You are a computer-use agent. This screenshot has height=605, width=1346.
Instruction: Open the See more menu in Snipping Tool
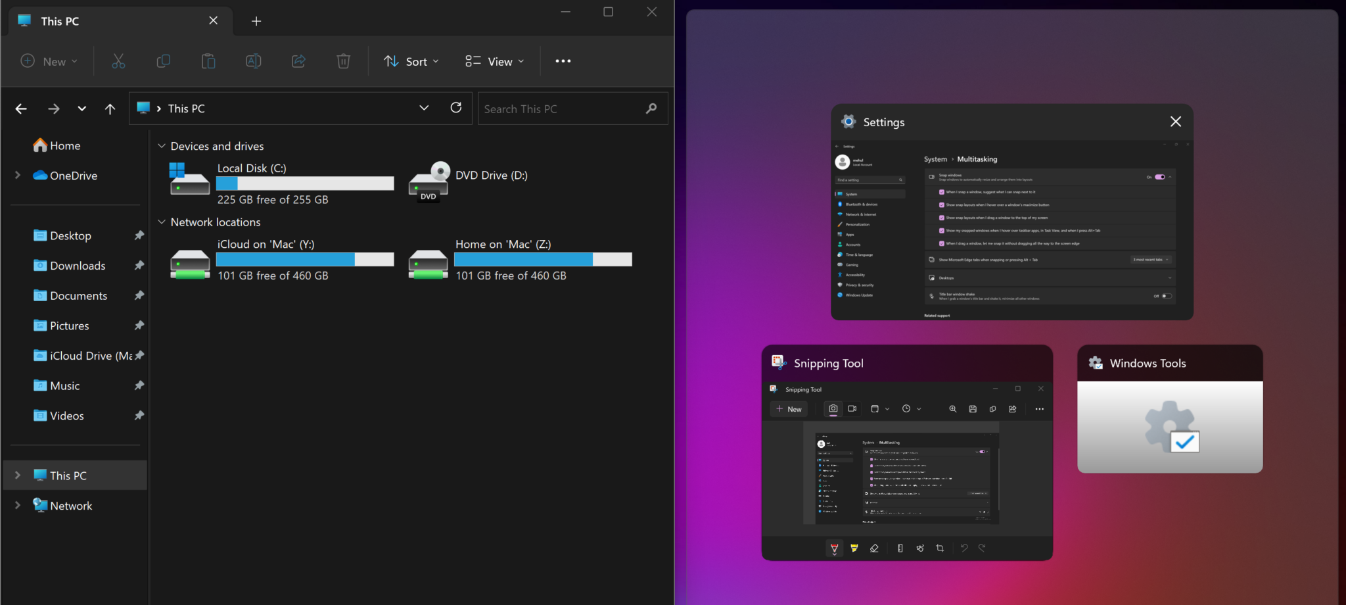[1040, 408]
